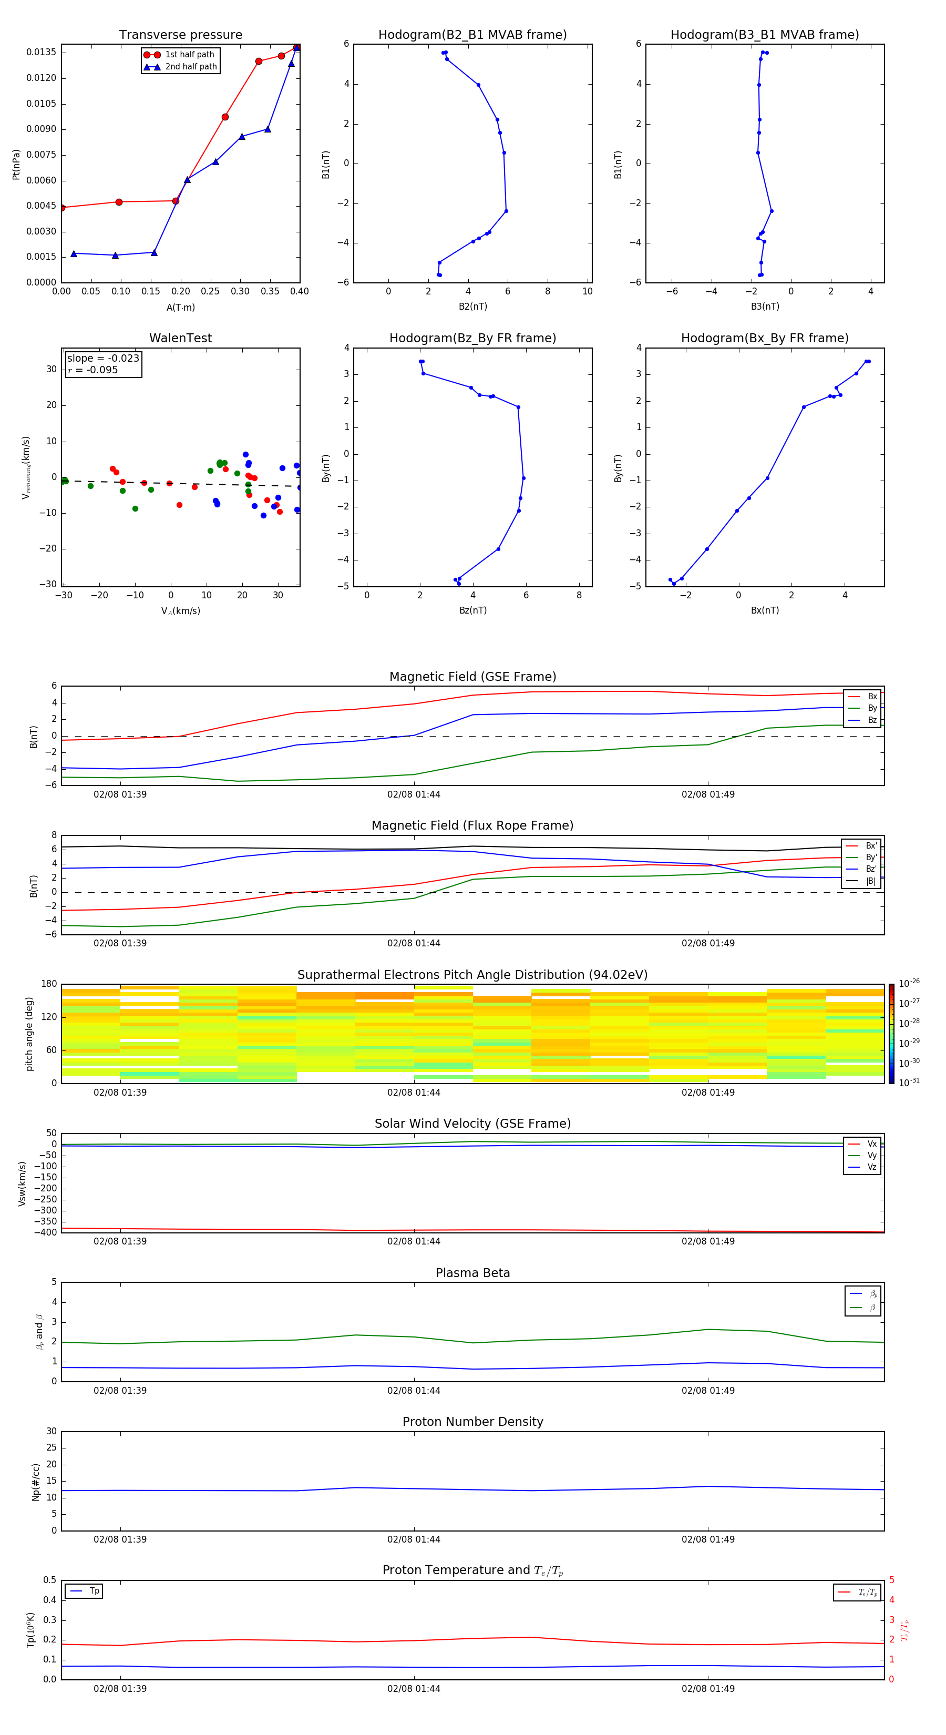Select the Vy entry in velocity legend
Viewport: 946px width, 1735px height.
862,1155
